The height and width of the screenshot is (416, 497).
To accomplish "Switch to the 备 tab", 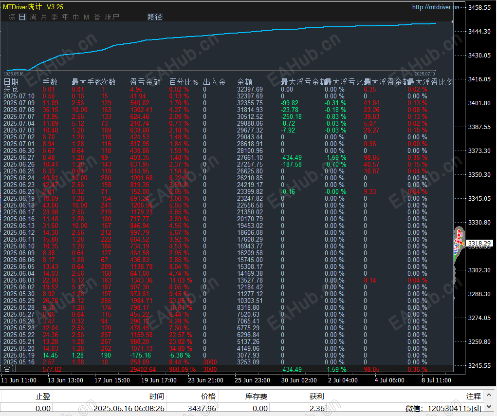I will (97, 17).
